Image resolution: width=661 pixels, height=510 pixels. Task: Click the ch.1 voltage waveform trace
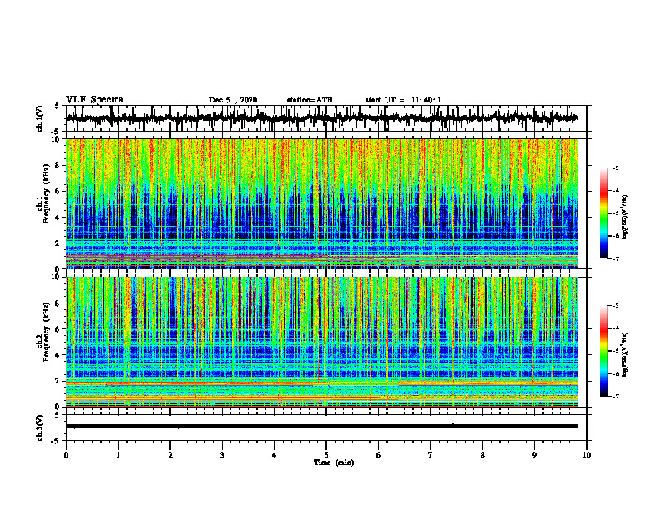[321, 118]
